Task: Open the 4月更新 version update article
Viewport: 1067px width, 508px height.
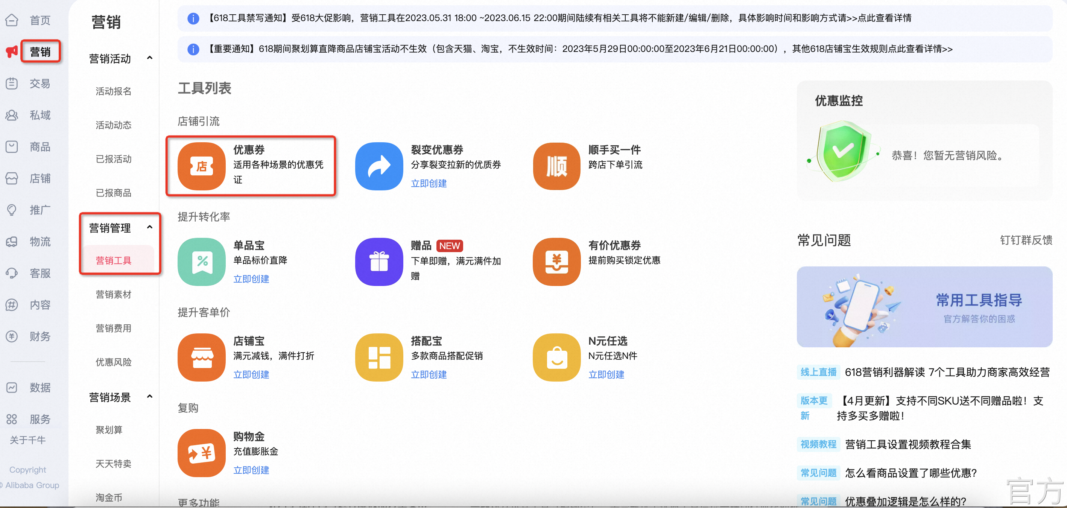Action: click(940, 408)
